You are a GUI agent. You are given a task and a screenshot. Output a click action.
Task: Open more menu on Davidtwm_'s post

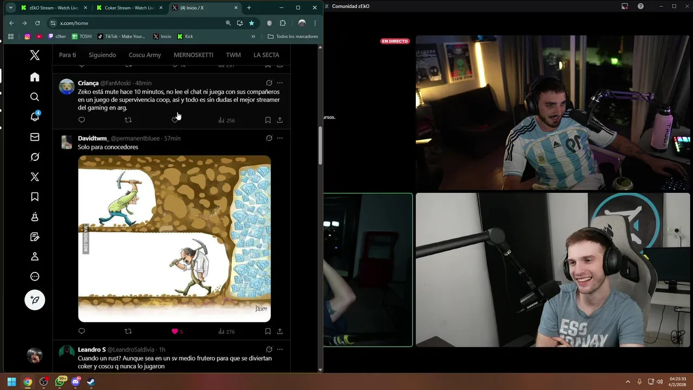coord(280,138)
